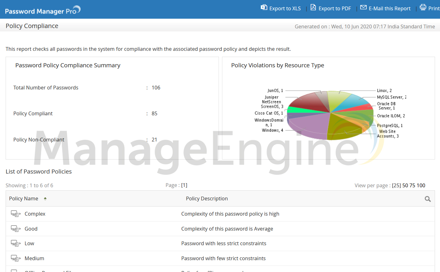This screenshot has width=440, height=272.
Task: Click the Print link text
Action: (x=434, y=8)
